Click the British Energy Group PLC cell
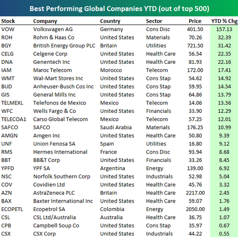The height and width of the screenshot is (238, 238). [x=64, y=45]
